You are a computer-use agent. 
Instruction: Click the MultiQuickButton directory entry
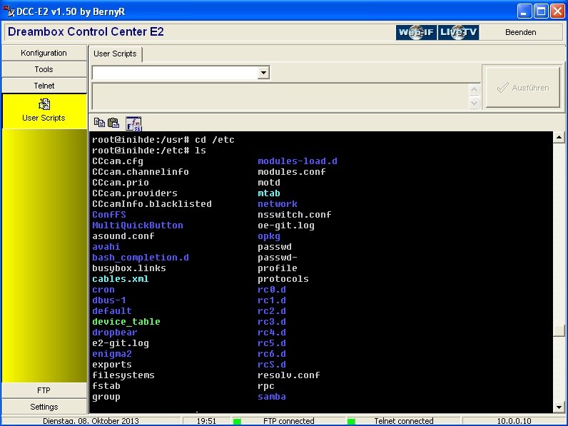pyautogui.click(x=138, y=225)
